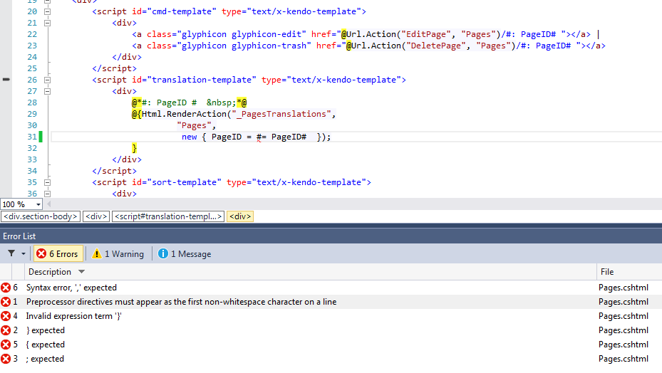Collapse the translation-template script block at line 26
This screenshot has height=373, width=662.
[x=47, y=80]
